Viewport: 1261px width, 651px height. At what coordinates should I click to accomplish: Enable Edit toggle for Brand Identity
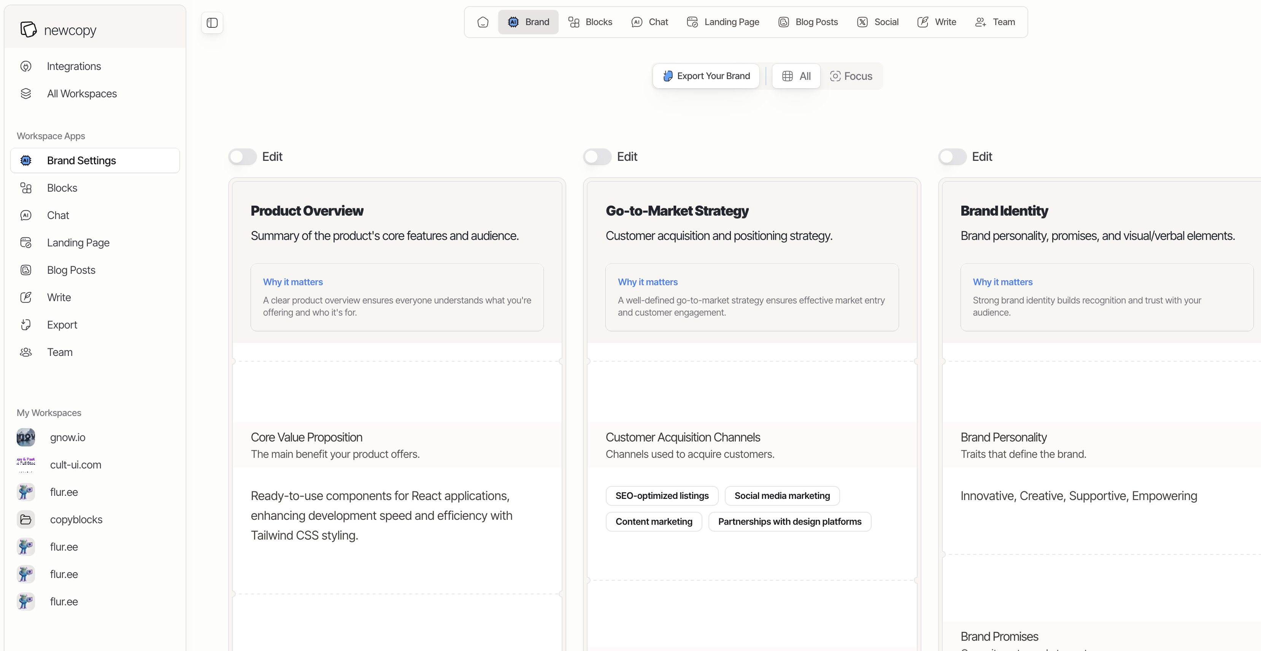click(x=952, y=157)
